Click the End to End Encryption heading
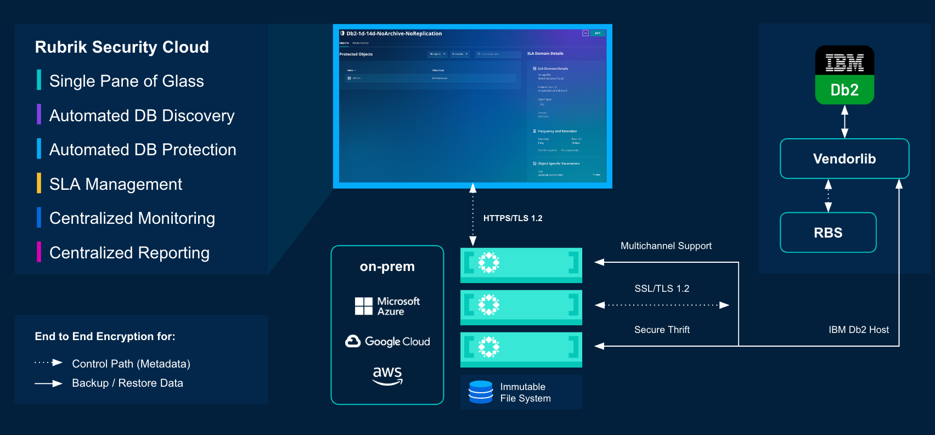 [x=105, y=336]
